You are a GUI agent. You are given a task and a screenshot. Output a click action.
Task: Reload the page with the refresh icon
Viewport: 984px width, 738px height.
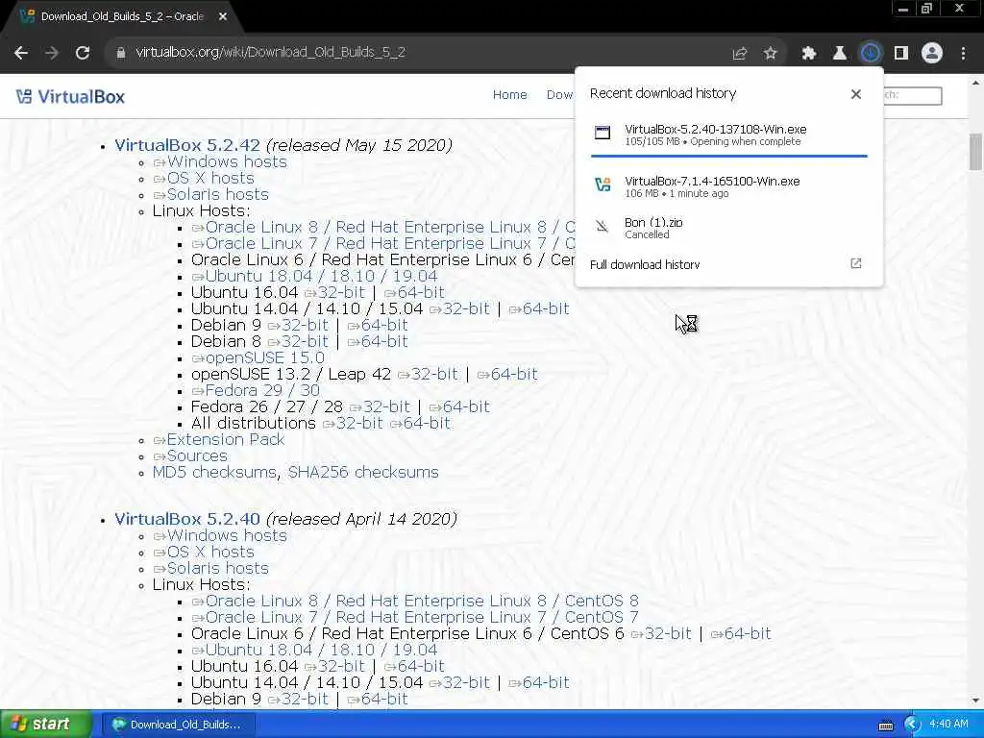coord(83,53)
